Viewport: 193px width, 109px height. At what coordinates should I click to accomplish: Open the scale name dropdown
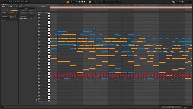[x=14, y=20]
